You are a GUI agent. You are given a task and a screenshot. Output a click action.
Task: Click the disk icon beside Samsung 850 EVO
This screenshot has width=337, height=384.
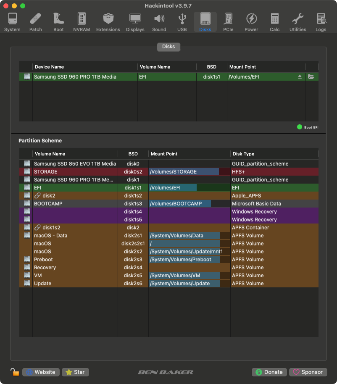click(27, 163)
